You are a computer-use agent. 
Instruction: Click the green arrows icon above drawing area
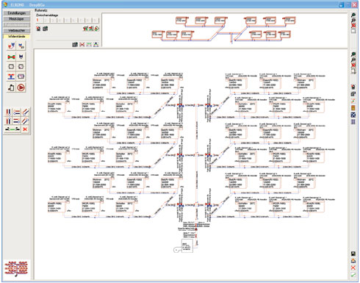click(89, 44)
